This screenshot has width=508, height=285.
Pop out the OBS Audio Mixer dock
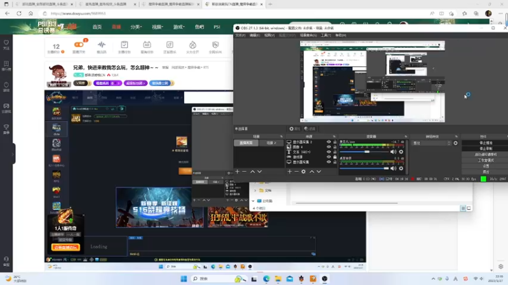(x=406, y=136)
